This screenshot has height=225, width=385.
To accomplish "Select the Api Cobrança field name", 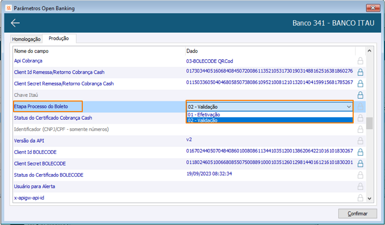I will [28, 61].
